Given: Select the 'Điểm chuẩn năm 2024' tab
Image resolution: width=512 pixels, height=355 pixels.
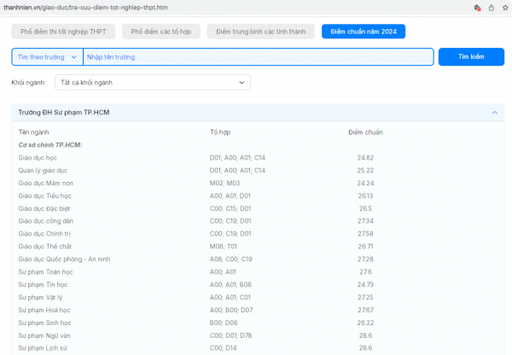Looking at the screenshot, I should point(364,32).
